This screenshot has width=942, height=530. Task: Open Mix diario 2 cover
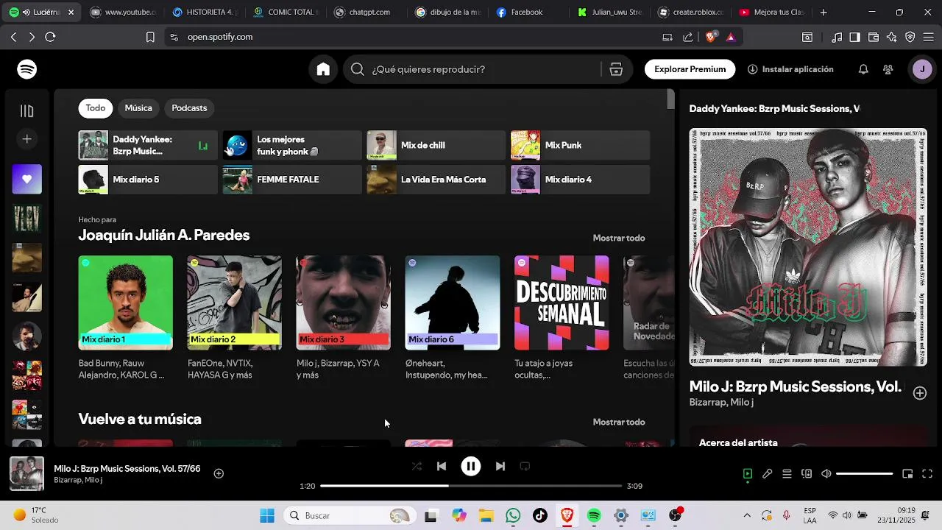pyautogui.click(x=235, y=303)
